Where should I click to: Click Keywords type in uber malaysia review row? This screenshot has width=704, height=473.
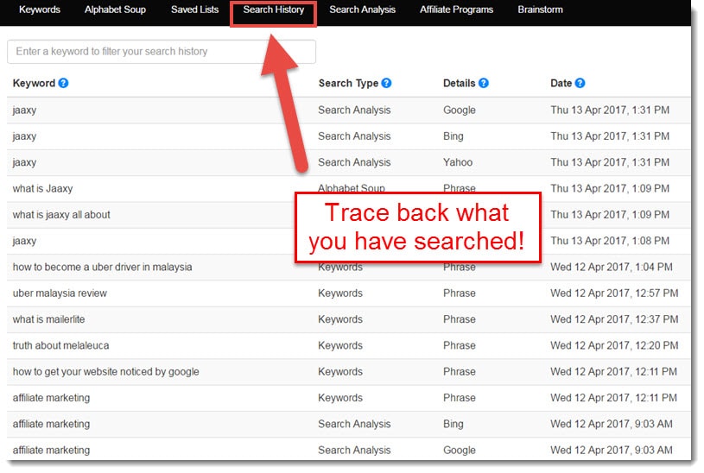click(340, 293)
